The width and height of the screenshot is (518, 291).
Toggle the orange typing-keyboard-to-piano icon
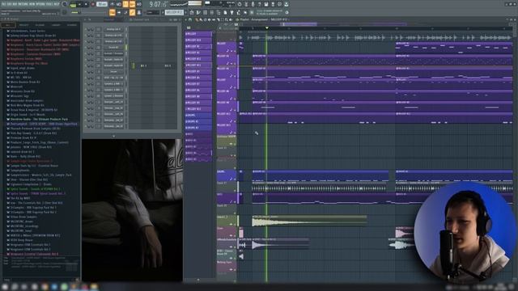tap(113, 13)
